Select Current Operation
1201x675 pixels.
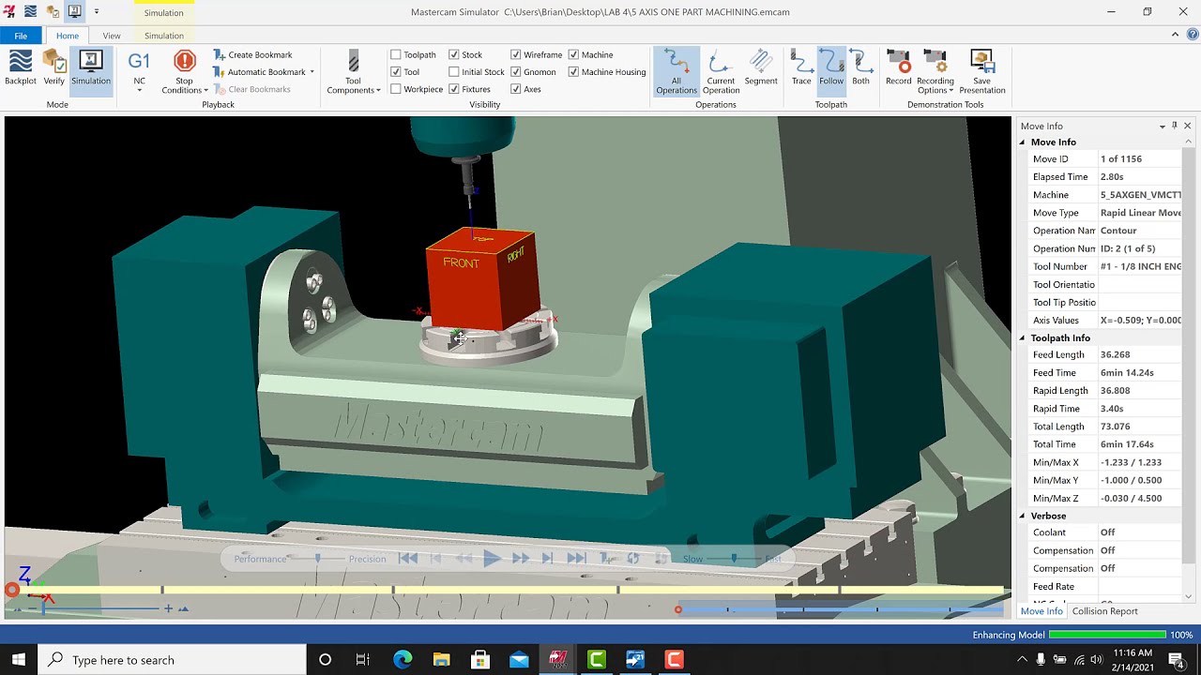pos(721,72)
